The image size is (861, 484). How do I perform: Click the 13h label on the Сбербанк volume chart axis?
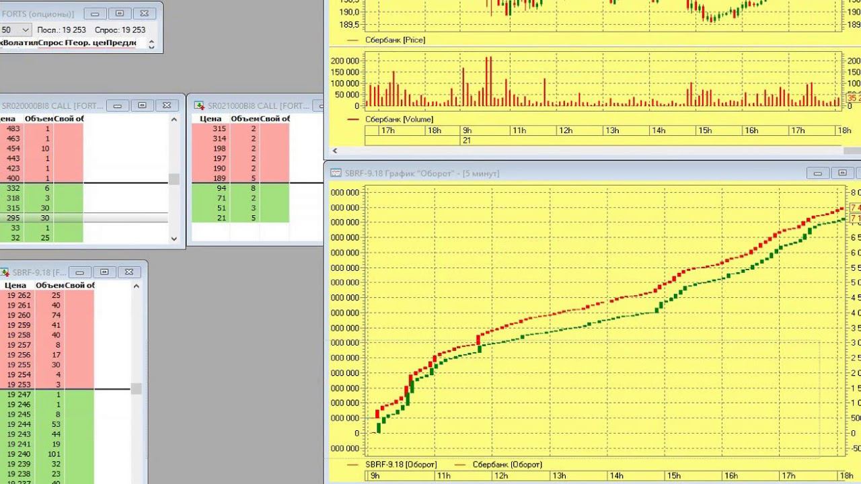(611, 130)
